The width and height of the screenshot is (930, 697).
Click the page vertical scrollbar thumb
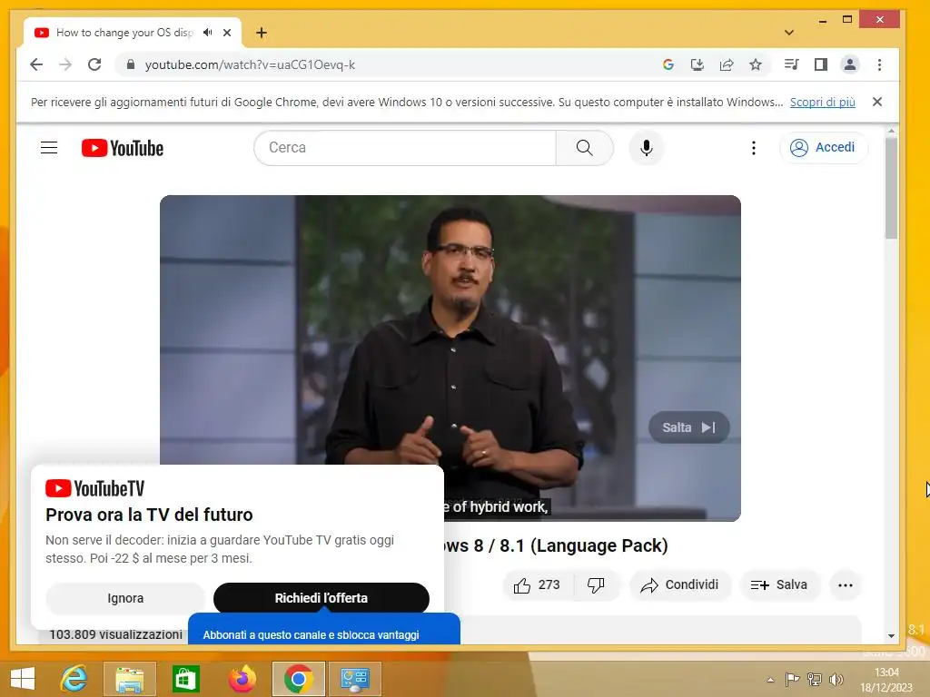pos(891,189)
